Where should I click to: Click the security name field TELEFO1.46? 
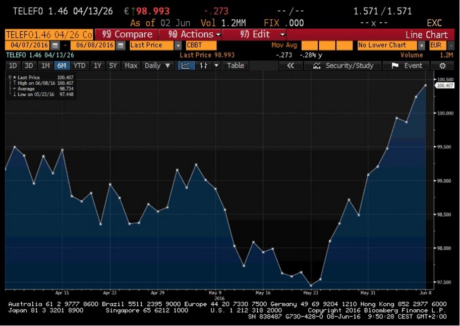(49, 35)
